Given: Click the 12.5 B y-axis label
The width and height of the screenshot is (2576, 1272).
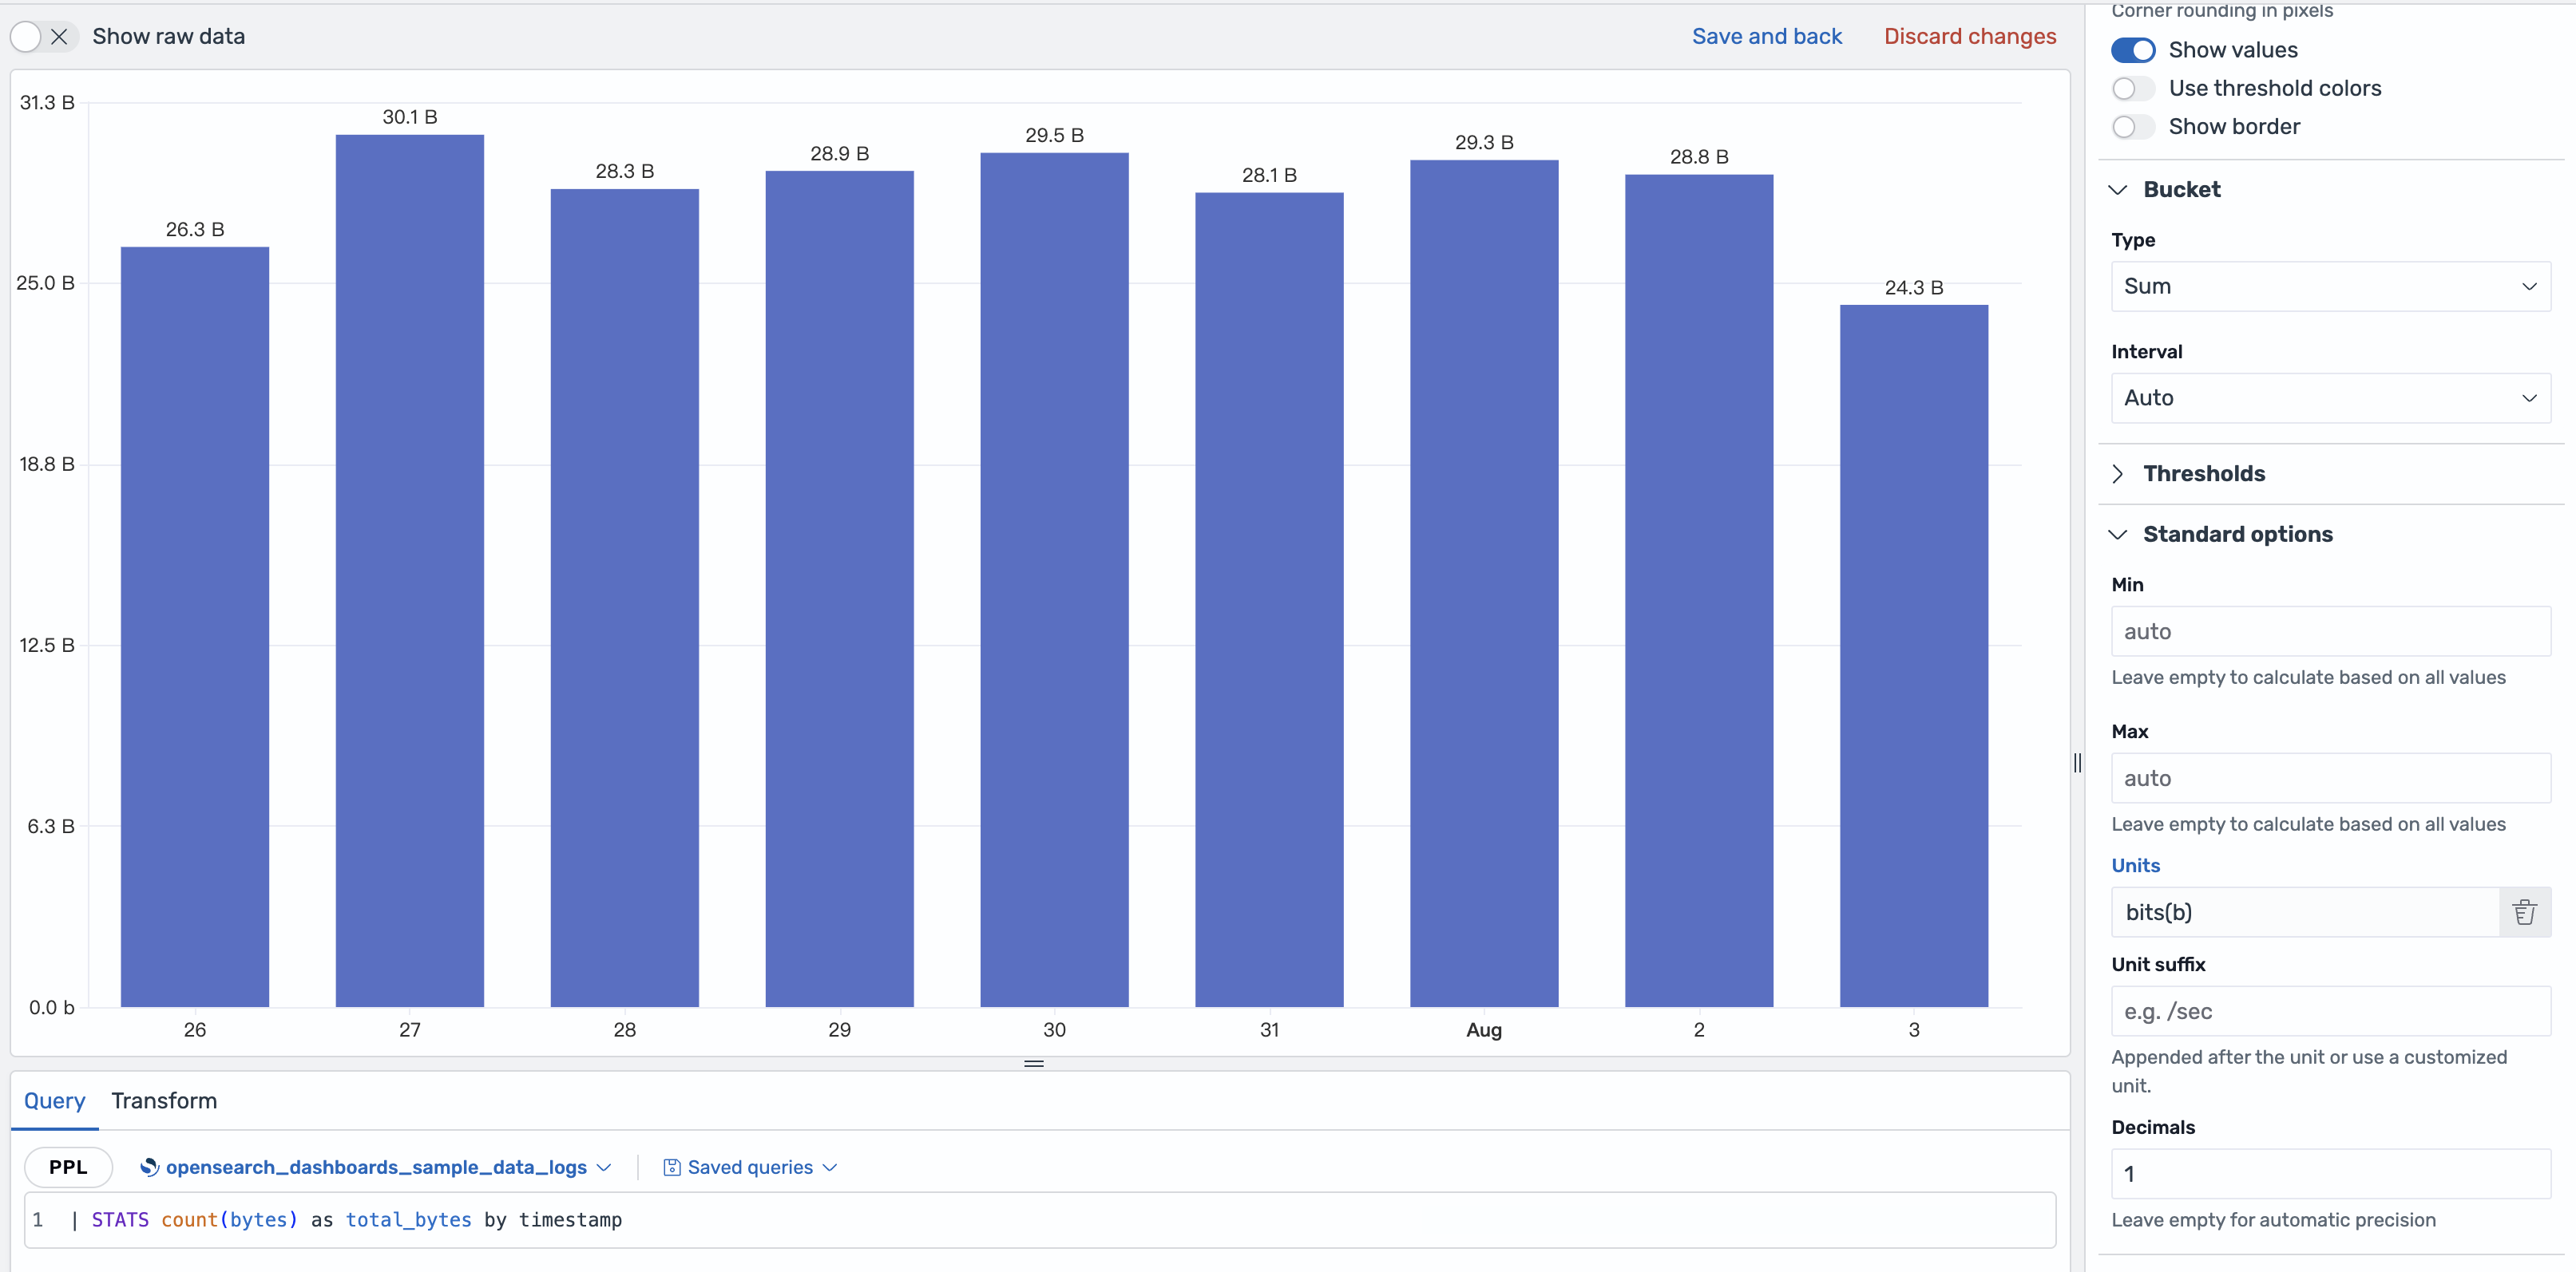Looking at the screenshot, I should pyautogui.click(x=47, y=646).
